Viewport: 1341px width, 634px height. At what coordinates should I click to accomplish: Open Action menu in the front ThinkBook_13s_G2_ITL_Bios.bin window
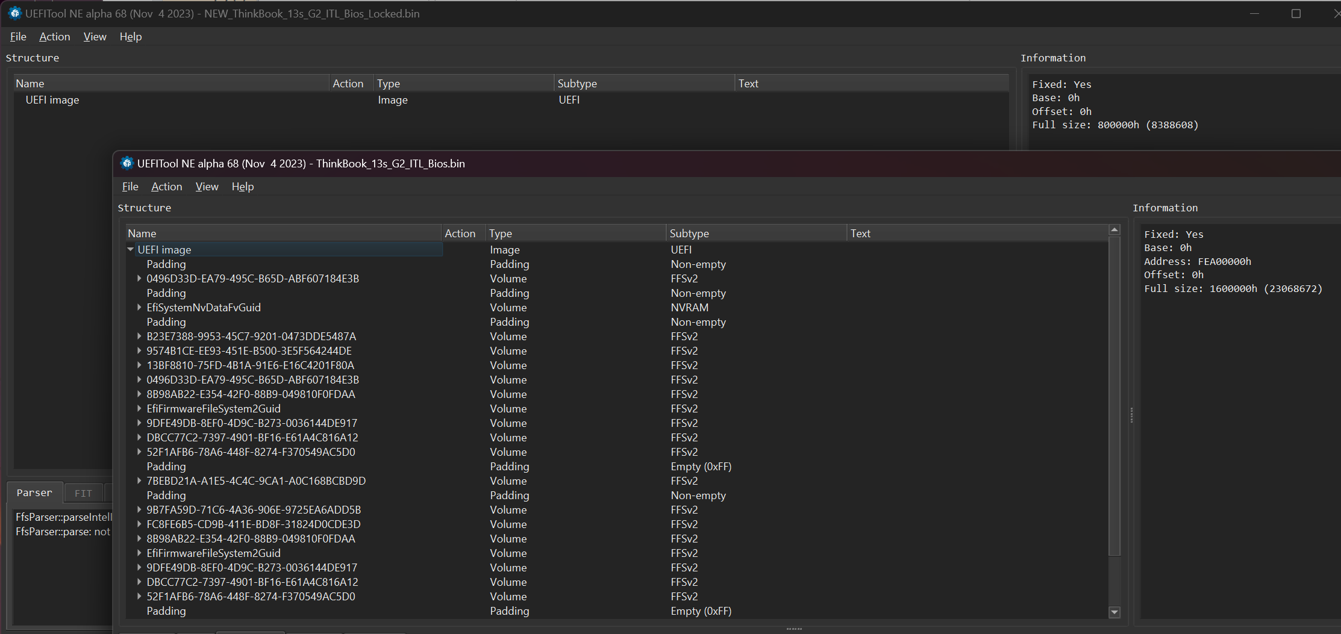167,187
